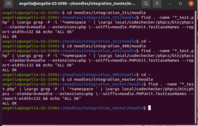Click the blinking cursor block at the last prompt
Image resolution: width=198 pixels, height=126 pixels.
tap(149, 108)
